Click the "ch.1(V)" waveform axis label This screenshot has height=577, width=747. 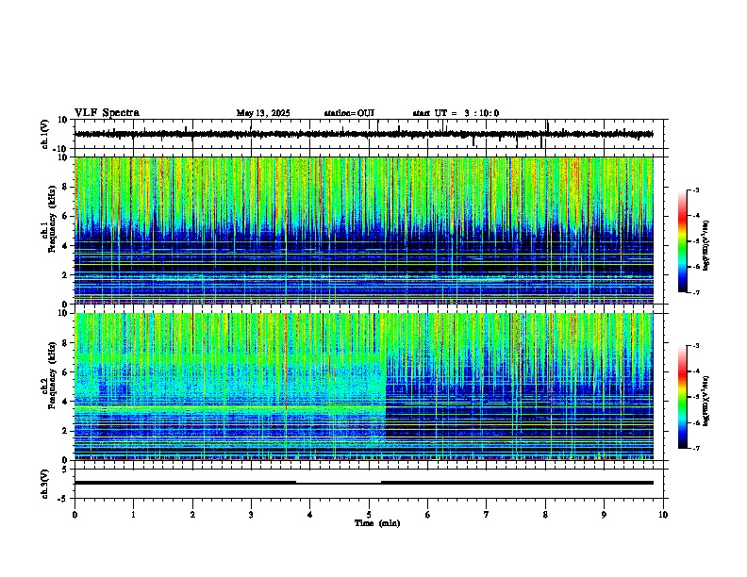45,134
